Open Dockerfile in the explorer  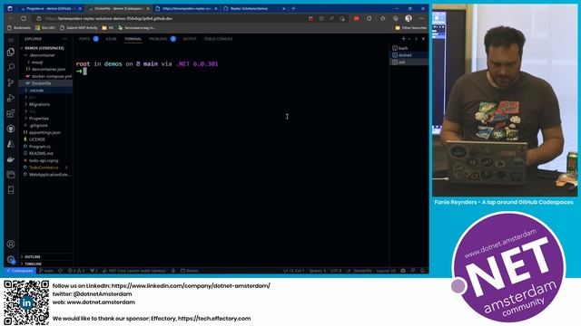click(x=41, y=83)
